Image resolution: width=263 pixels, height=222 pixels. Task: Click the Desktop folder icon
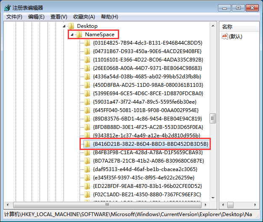[71, 26]
